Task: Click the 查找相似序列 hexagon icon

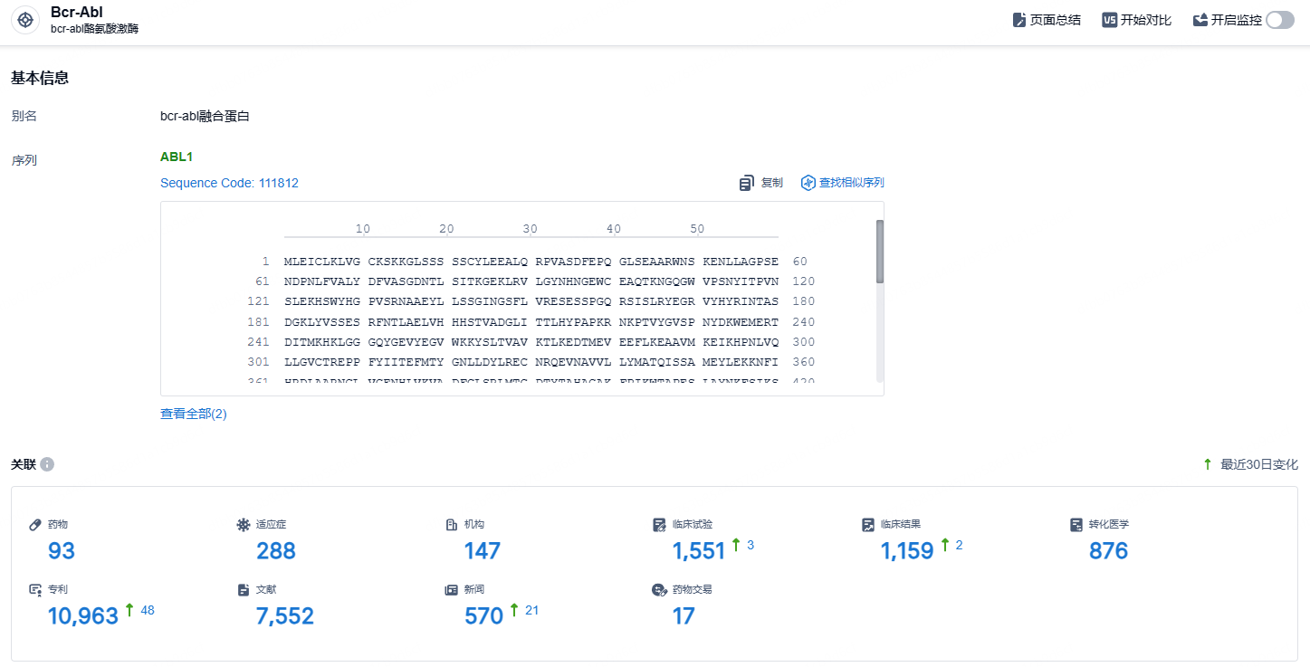Action: point(808,183)
